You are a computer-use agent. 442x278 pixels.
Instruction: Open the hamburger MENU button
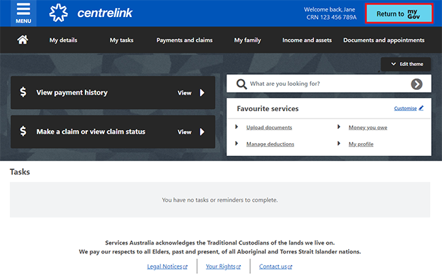(x=23, y=13)
